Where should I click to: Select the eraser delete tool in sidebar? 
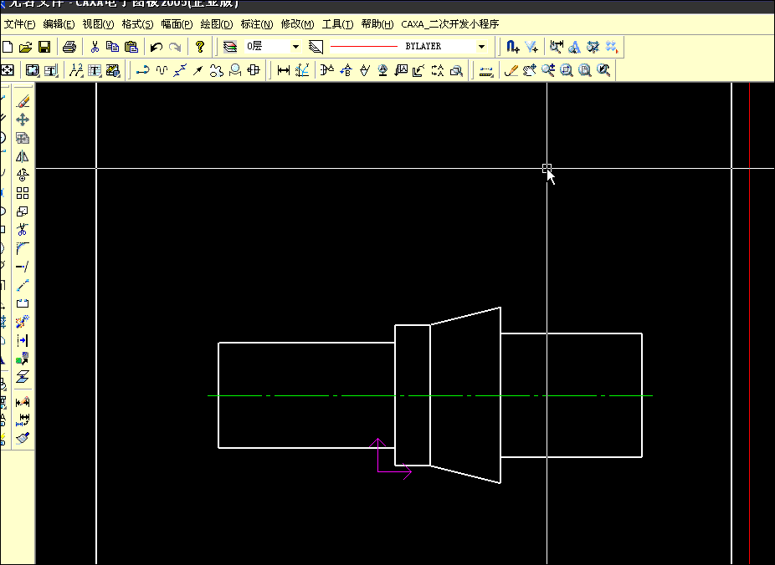point(23,101)
